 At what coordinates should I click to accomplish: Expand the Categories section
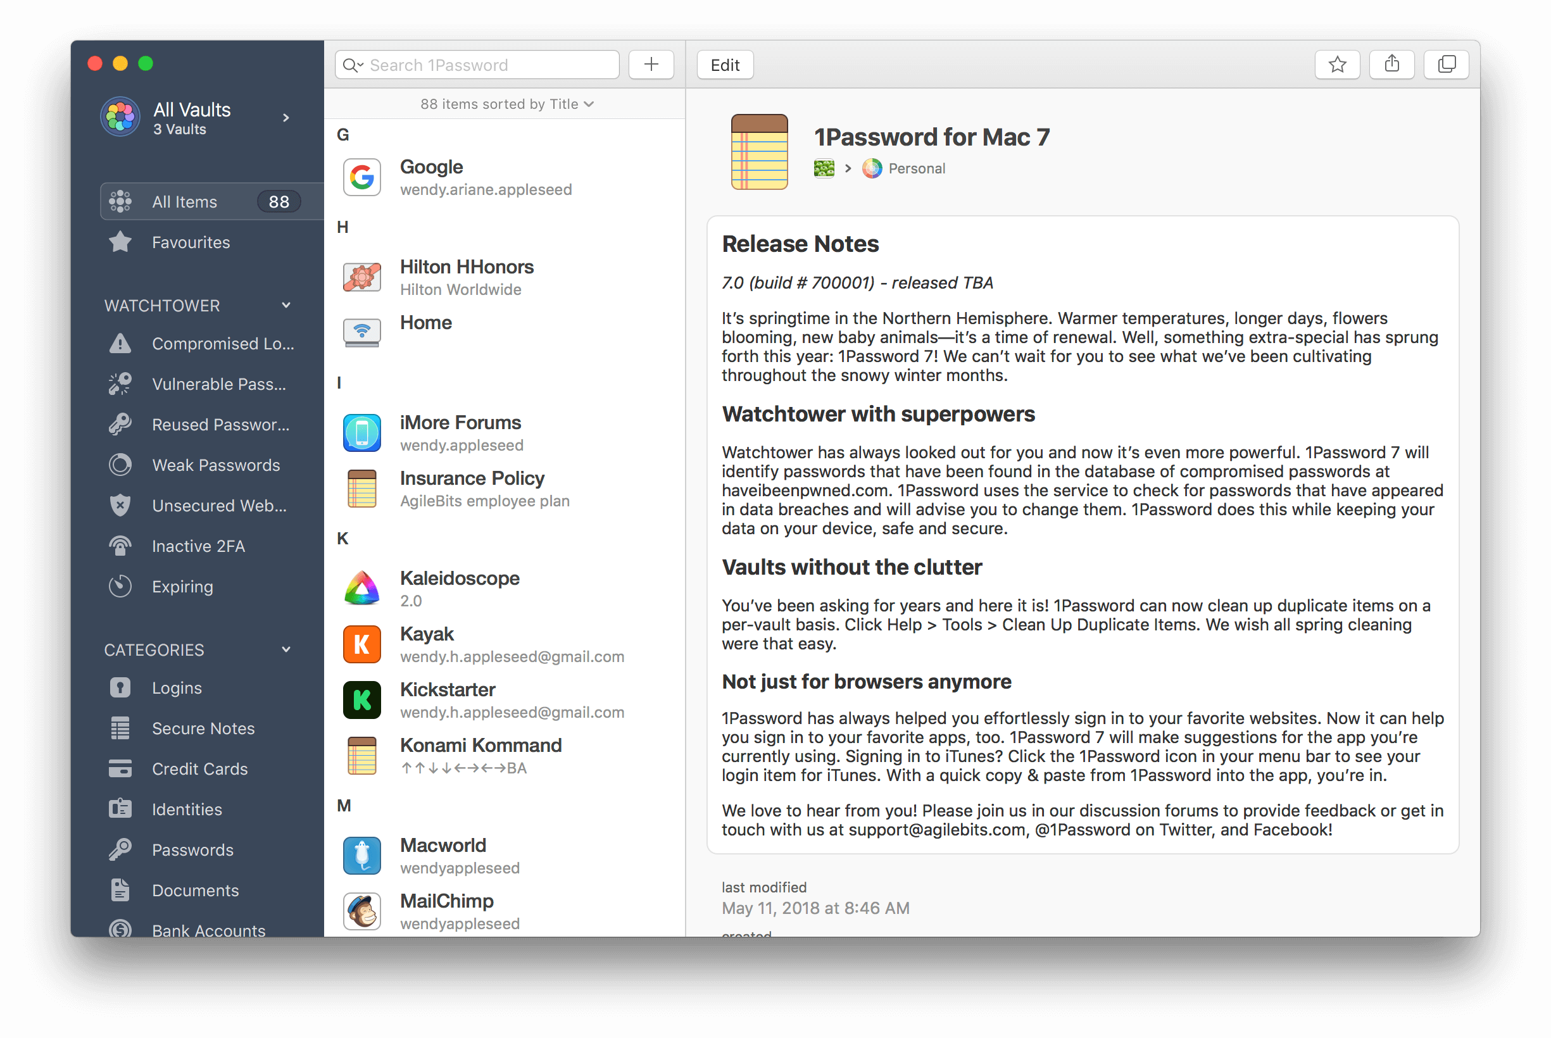pyautogui.click(x=287, y=649)
